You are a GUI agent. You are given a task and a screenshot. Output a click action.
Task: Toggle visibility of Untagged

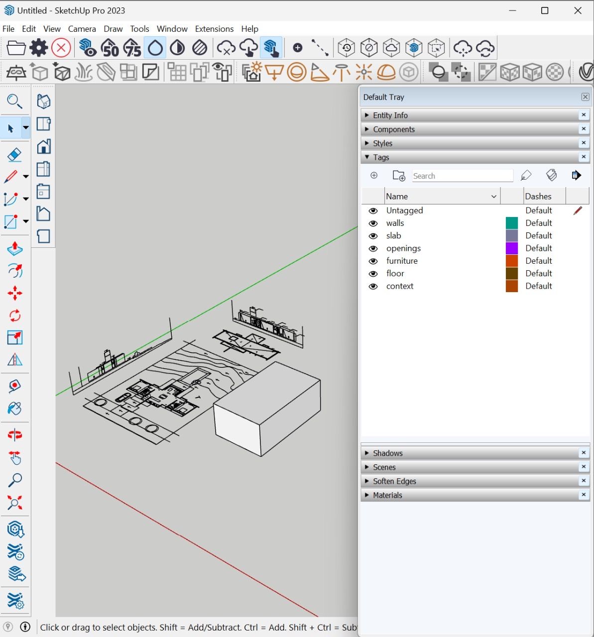[373, 211]
